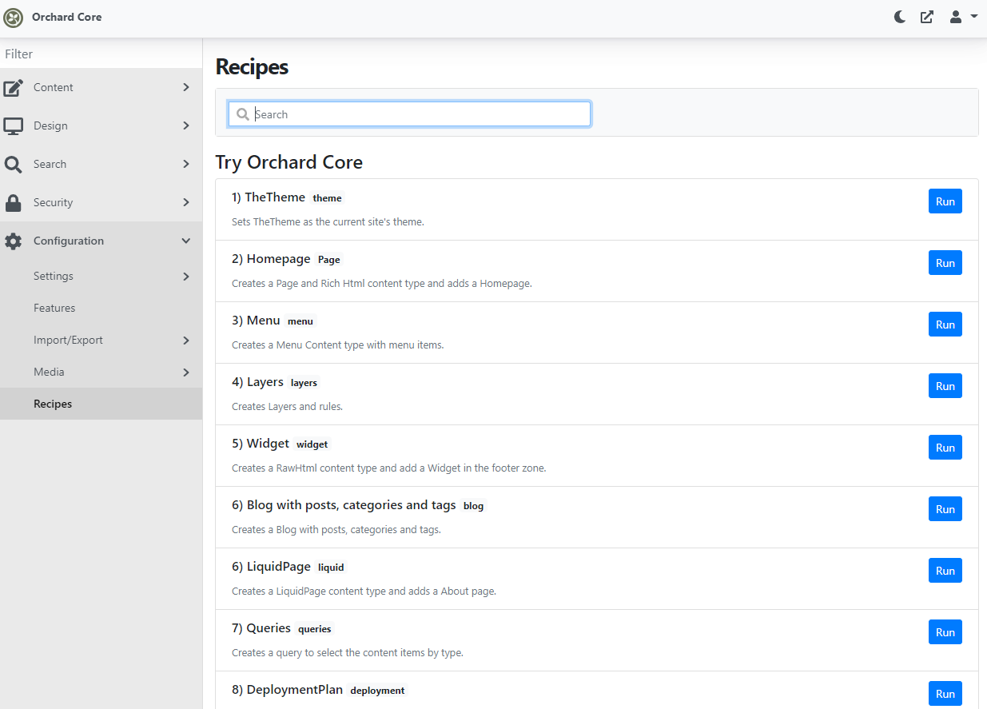Click the Security padlock icon in sidebar
This screenshot has width=987, height=709.
point(14,202)
